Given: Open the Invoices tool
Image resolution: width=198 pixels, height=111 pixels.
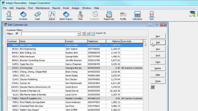Looking at the screenshot, I should (x=23, y=16).
